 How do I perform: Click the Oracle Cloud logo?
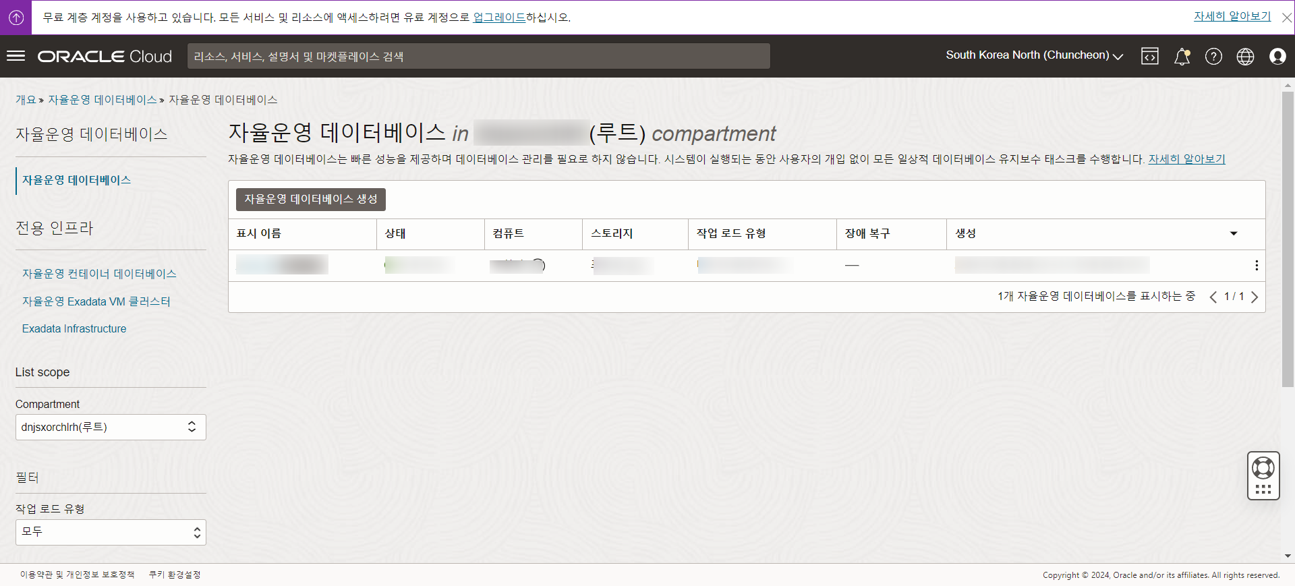[105, 56]
